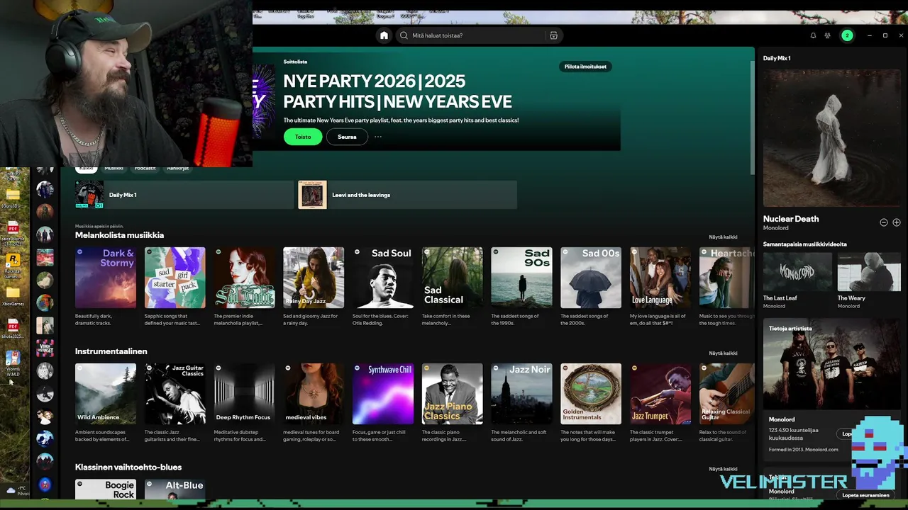This screenshot has width=908, height=510.
Task: Open the Jazz Noir playlist
Action: pos(521,394)
